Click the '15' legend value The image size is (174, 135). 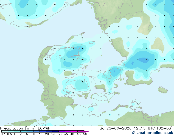(x=41, y=134)
